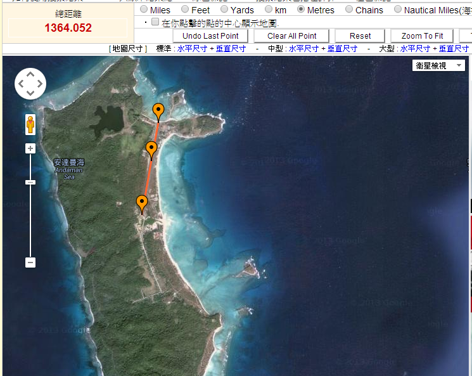Zoom in using the plus button
This screenshot has width=472, height=376.
point(30,148)
